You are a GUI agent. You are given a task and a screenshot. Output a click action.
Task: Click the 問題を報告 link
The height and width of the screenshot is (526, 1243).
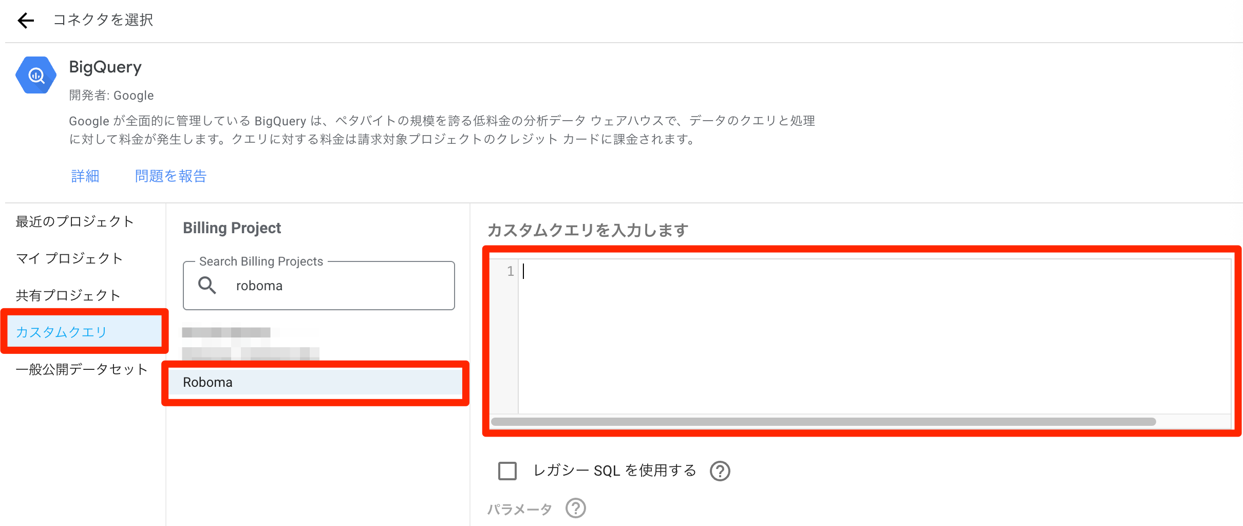click(x=171, y=176)
